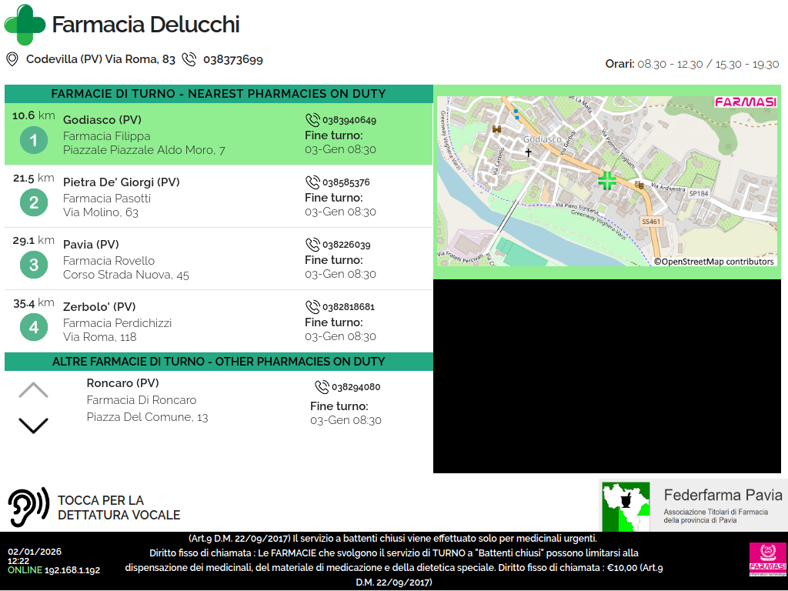Image resolution: width=788 pixels, height=591 pixels.
Task: Click the location pin icon beside Codevilla address
Action: [x=12, y=59]
